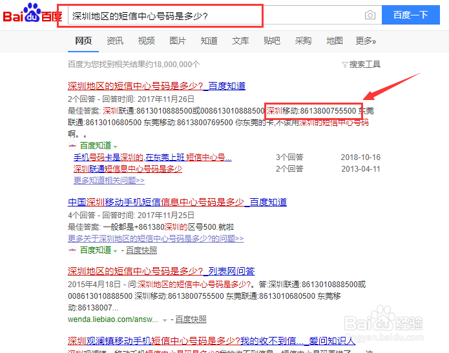Image resolution: width=449 pixels, height=353 pixels.
Task: Click Baidu Zhidao icon under second result
Action: pyautogui.click(x=72, y=250)
